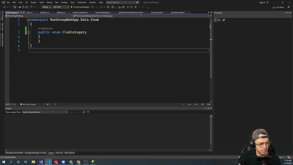
Task: Collapse the namespace block on line 1
Action: (28, 20)
